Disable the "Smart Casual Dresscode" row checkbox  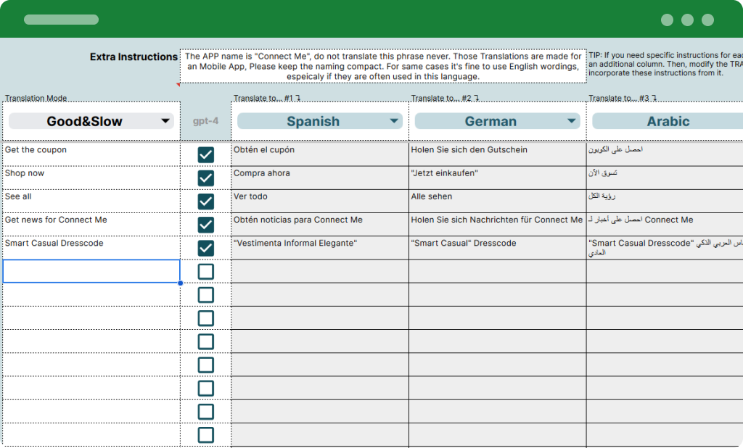[205, 247]
